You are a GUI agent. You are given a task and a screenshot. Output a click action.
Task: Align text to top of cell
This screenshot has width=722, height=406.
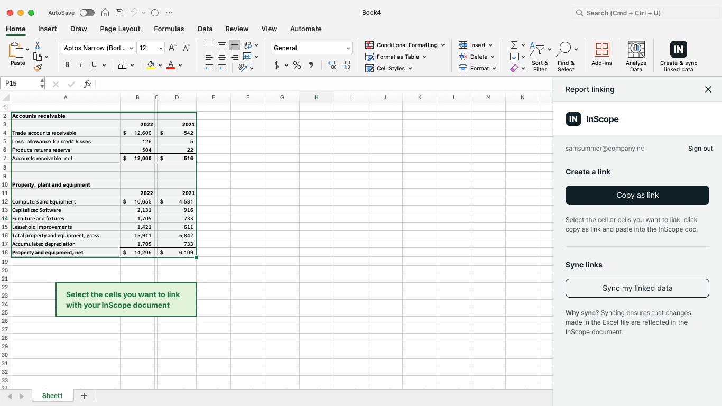coord(209,44)
